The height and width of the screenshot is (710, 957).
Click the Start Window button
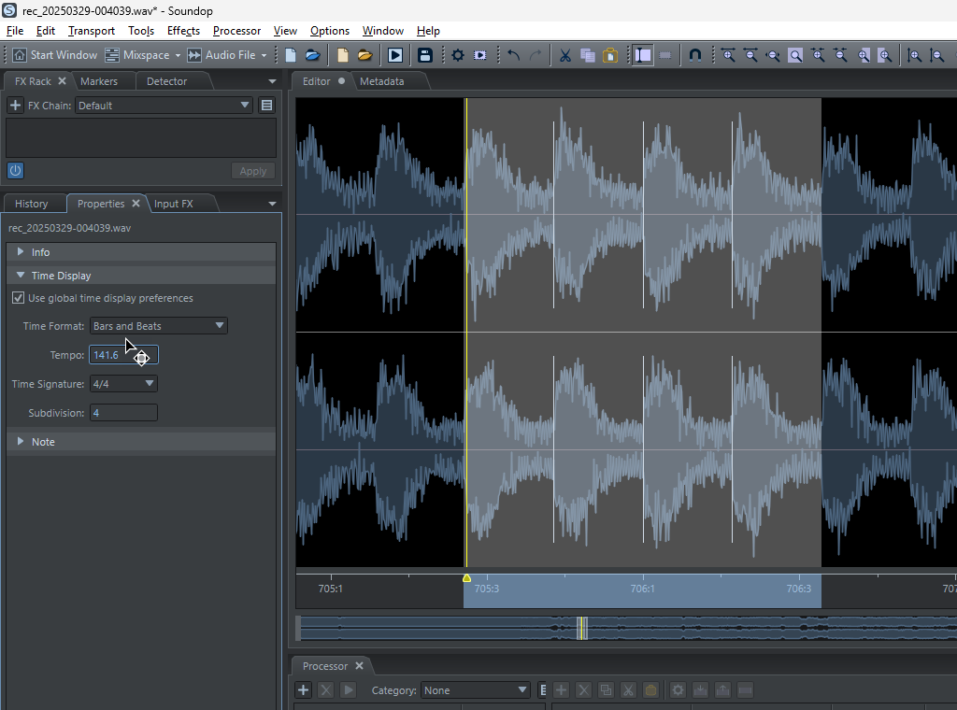55,55
